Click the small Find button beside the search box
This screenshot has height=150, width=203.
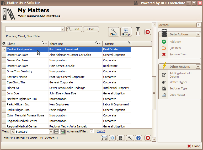point(74,29)
